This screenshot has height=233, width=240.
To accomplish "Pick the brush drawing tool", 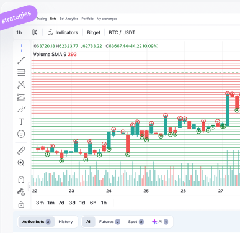I will pyautogui.click(x=21, y=109).
